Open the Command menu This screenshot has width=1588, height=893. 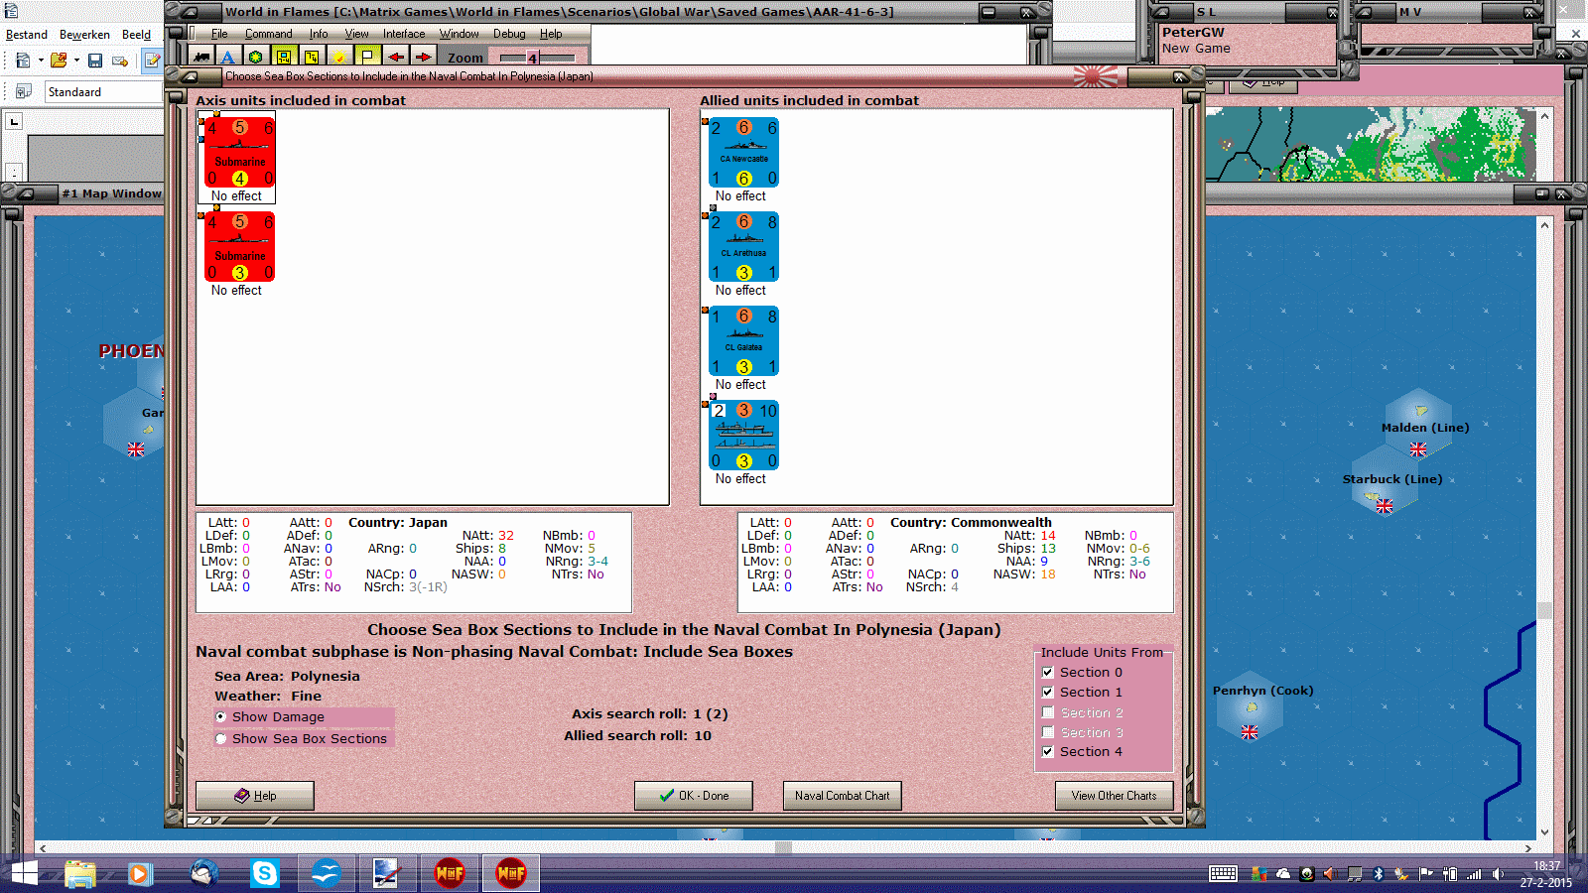point(268,34)
